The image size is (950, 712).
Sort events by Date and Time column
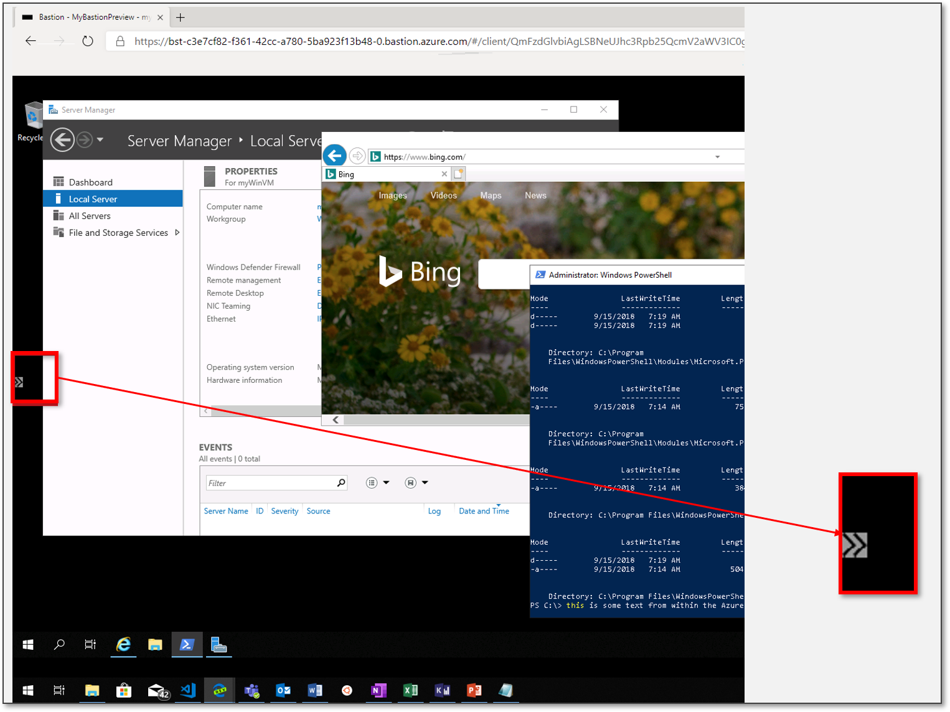(x=484, y=511)
